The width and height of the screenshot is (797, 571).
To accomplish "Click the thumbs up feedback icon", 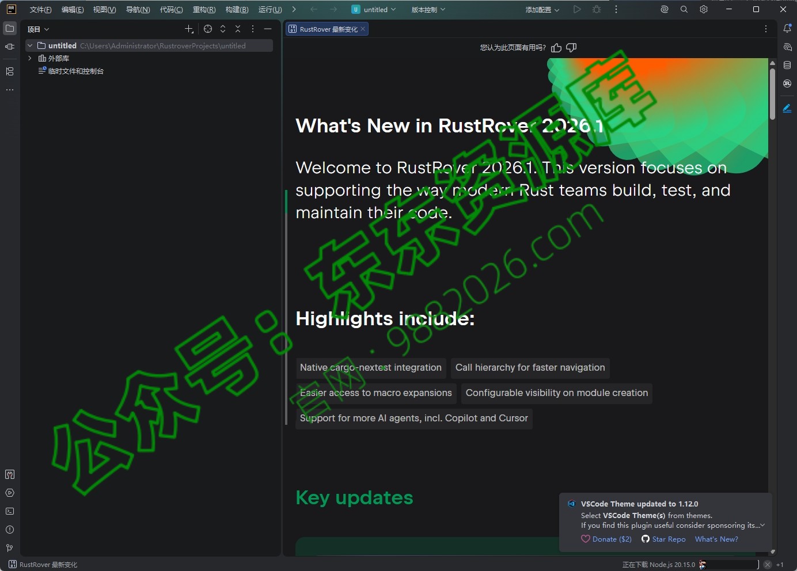I will [556, 48].
